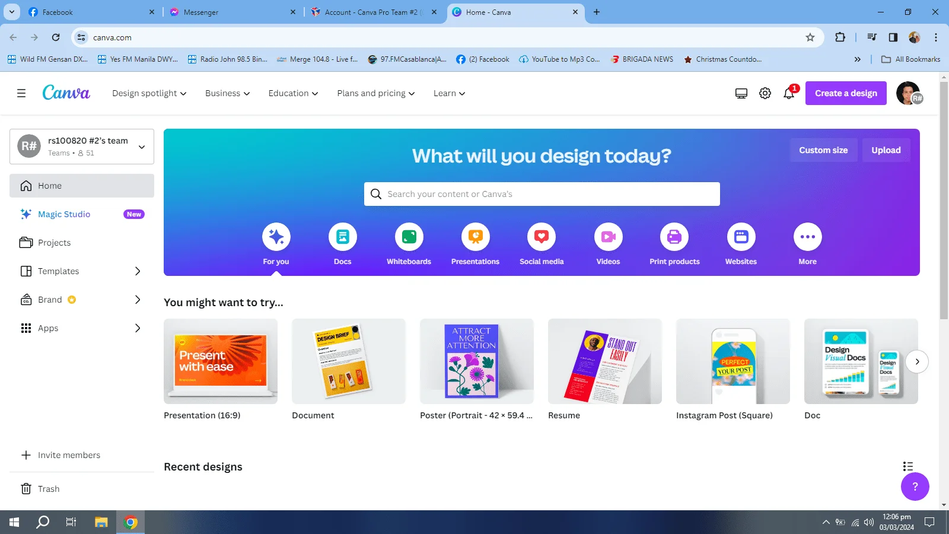Open Canva settings gear
The image size is (949, 534).
pos(765,93)
